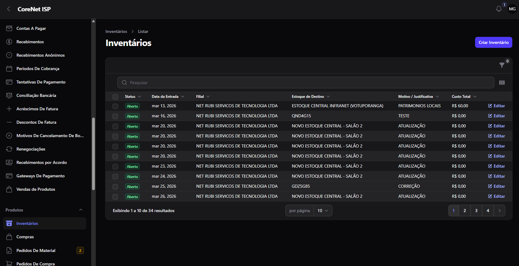The width and height of the screenshot is (519, 266).
Task: Click the Descontos De Fatura minus icon
Action: [x=9, y=122]
